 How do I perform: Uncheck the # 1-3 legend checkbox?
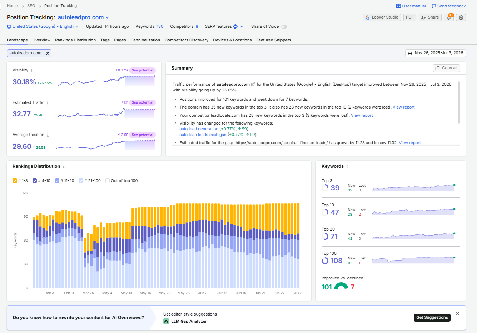15,181
